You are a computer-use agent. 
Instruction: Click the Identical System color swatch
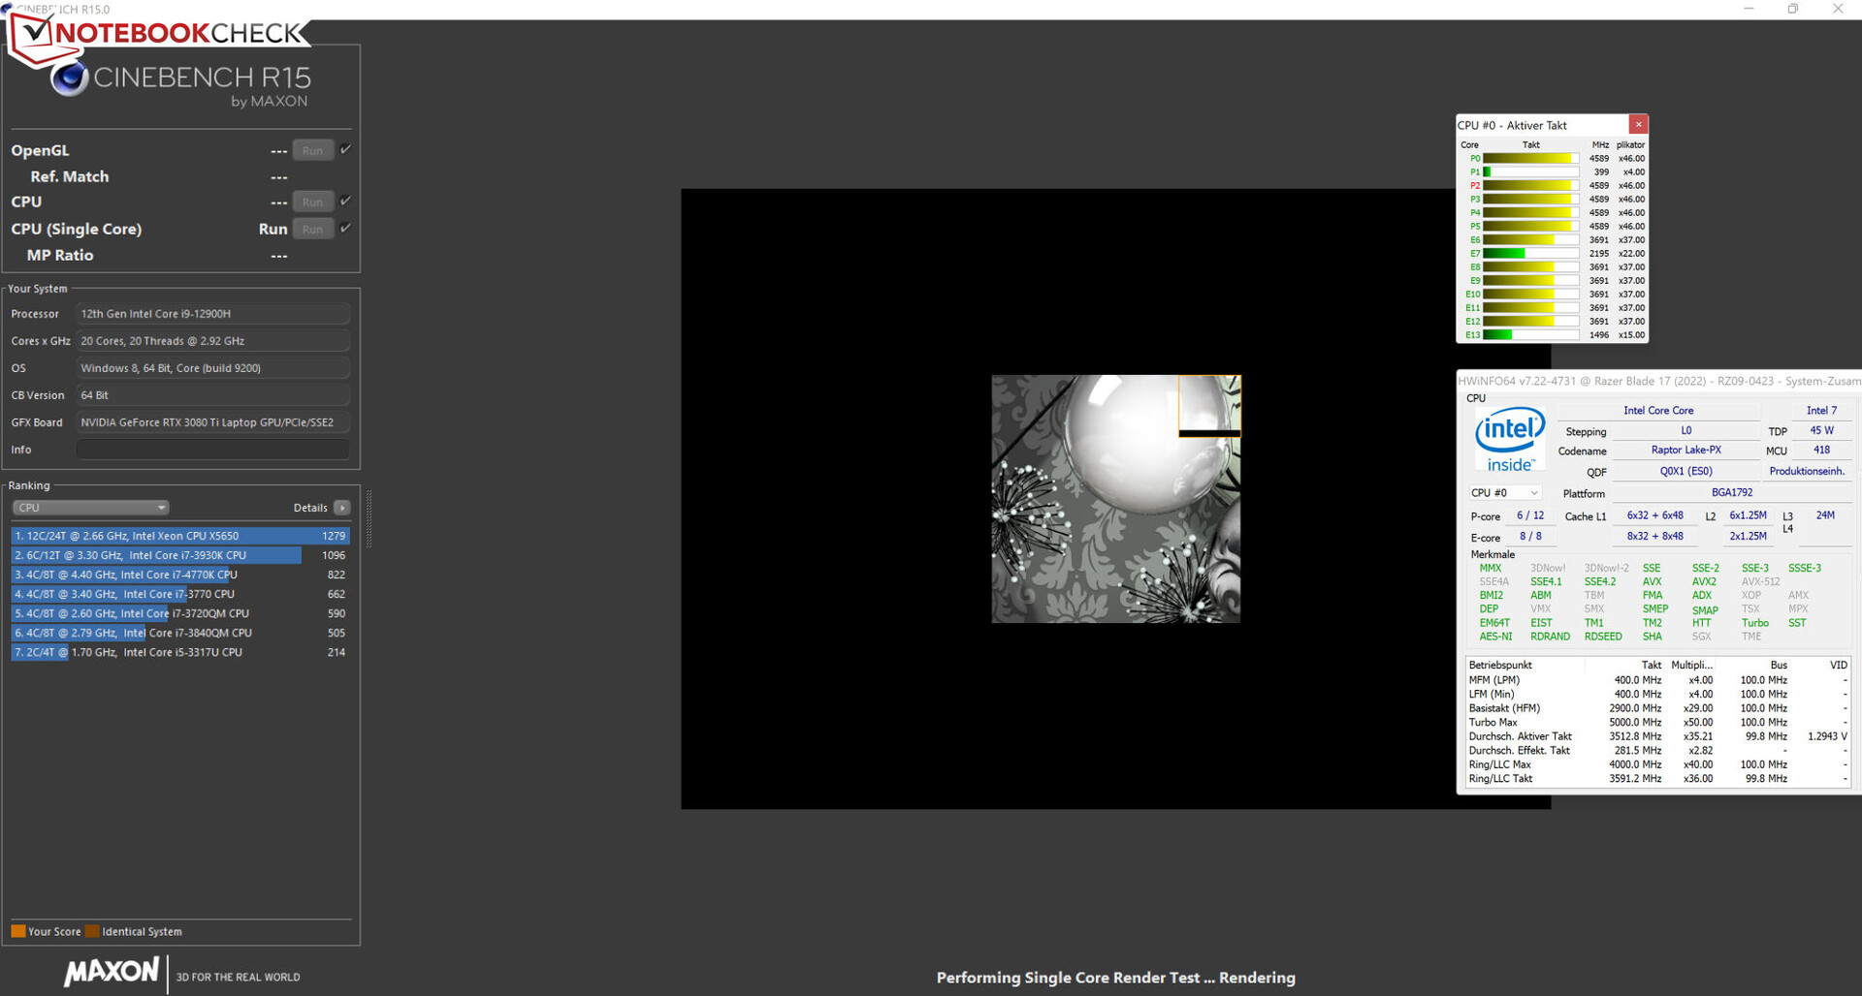tap(92, 931)
